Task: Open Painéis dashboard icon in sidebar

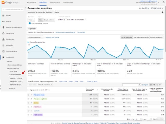Action: (3, 16)
